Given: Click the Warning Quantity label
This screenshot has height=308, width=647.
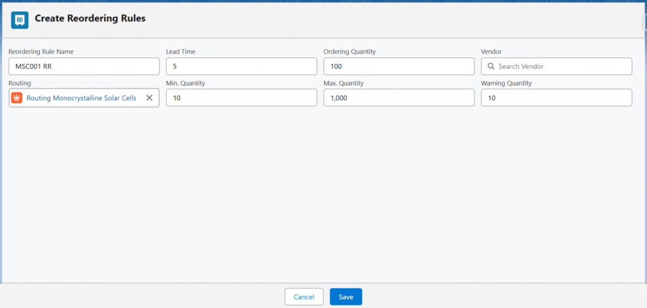Looking at the screenshot, I should tap(506, 83).
